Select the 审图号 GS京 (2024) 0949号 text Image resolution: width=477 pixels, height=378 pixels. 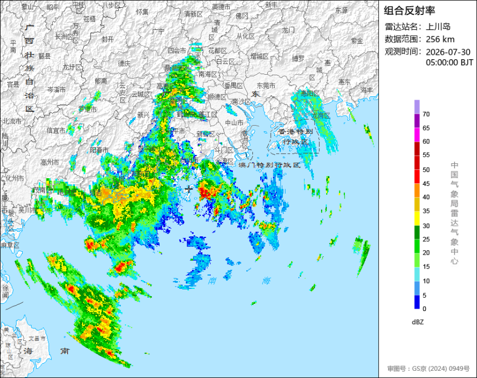[x=428, y=368]
